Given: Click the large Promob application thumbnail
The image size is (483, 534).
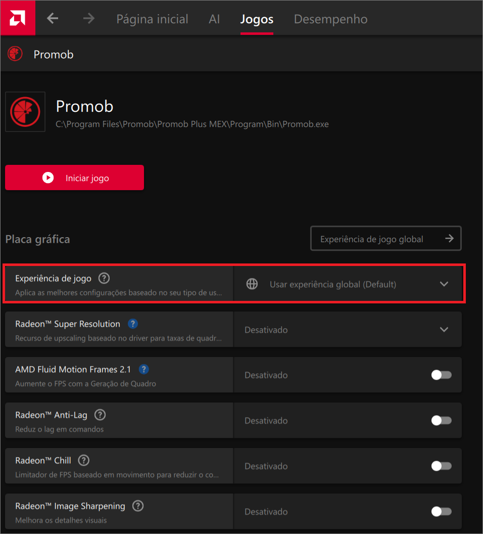Looking at the screenshot, I should click(x=25, y=112).
